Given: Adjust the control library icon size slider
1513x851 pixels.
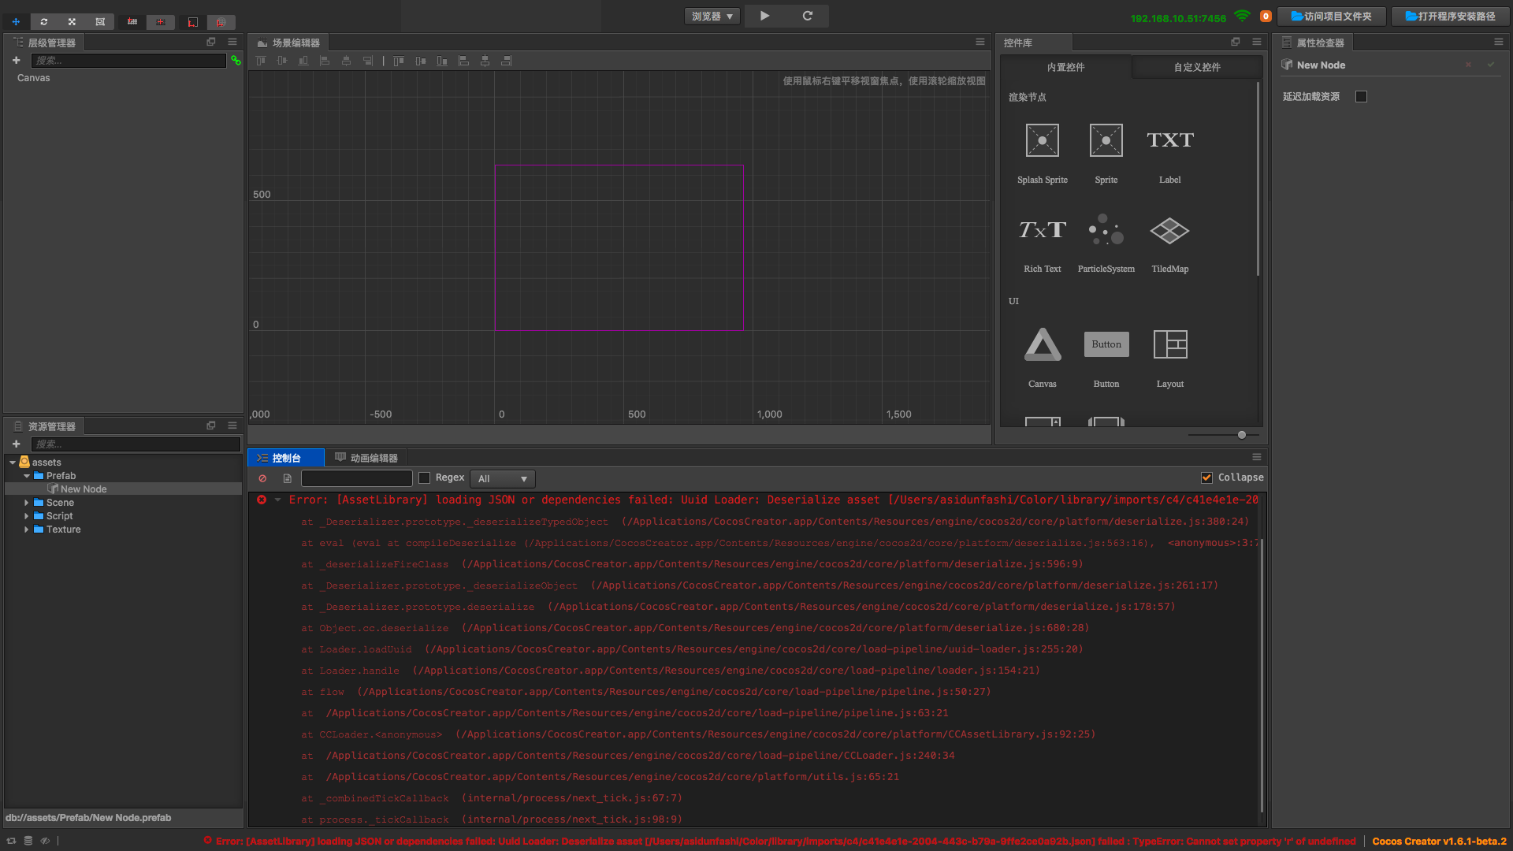Looking at the screenshot, I should tap(1241, 435).
